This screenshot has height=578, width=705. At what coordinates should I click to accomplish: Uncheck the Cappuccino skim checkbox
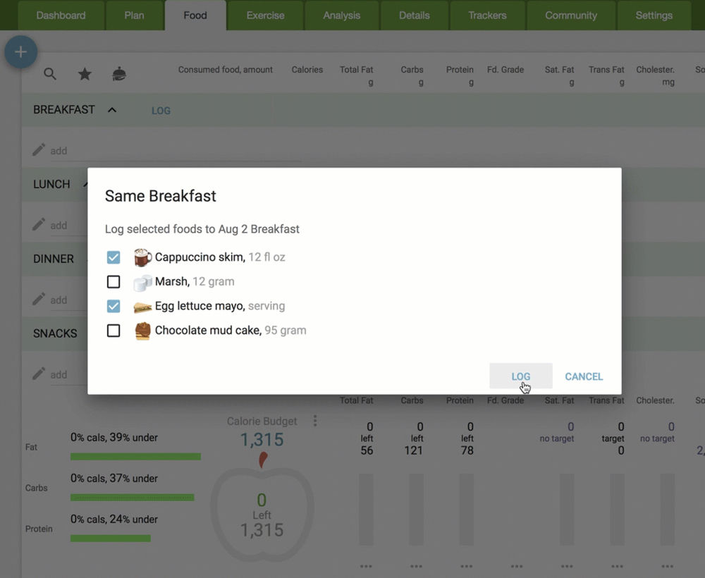[x=114, y=257]
